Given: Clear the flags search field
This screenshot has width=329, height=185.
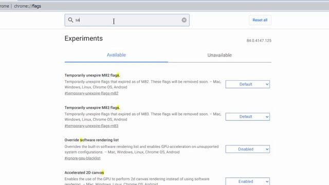Looking at the screenshot, I should click(x=184, y=20).
